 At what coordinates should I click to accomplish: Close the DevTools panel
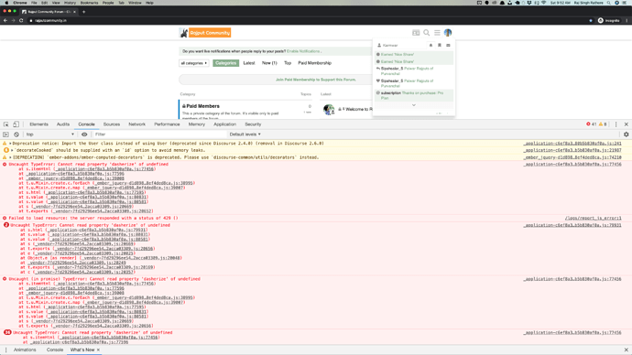tap(626, 124)
